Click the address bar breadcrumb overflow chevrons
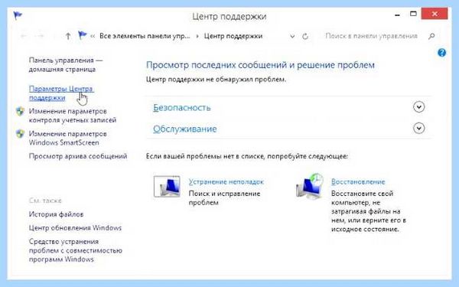This screenshot has width=459, height=287. [x=93, y=36]
